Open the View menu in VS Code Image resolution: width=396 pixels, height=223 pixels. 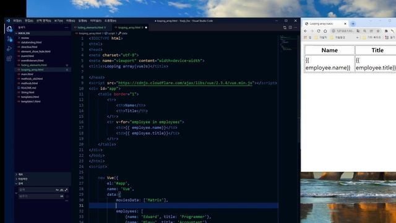click(59, 20)
